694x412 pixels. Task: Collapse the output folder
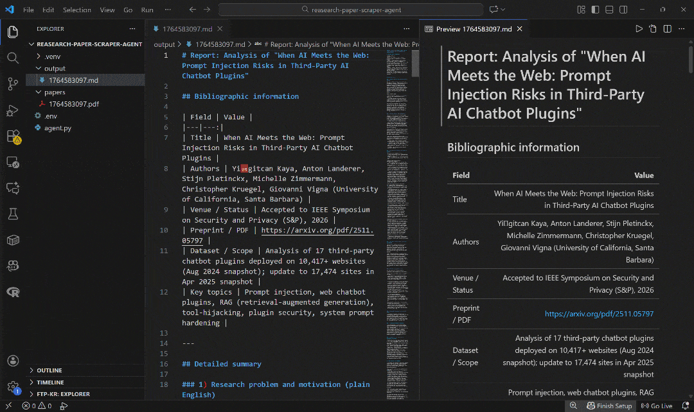point(85,69)
